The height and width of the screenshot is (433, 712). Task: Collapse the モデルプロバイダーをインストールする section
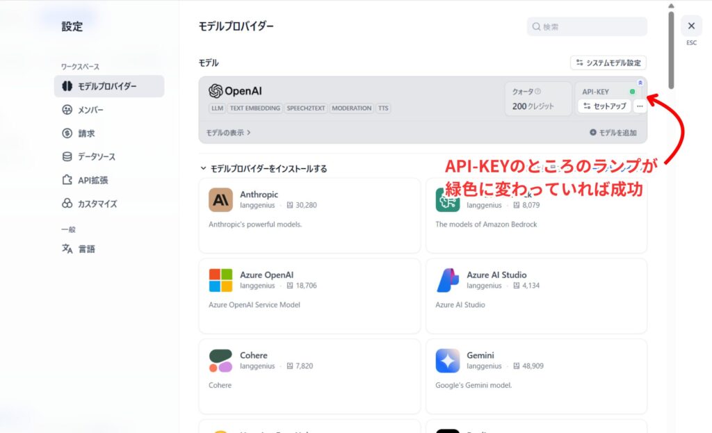[x=264, y=169]
